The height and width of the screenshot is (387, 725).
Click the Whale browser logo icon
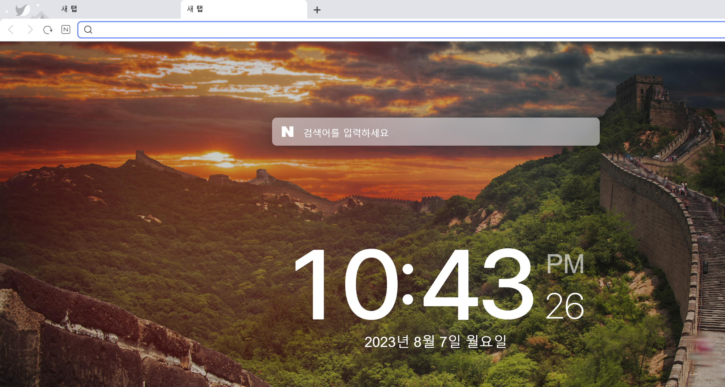(x=23, y=10)
